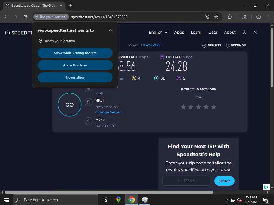Rate the provider five stars
This screenshot has width=274, height=205.
coord(214,107)
